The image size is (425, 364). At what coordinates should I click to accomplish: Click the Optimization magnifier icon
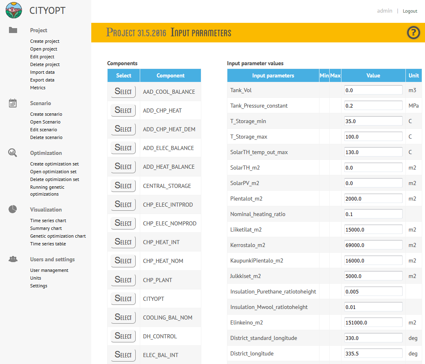tap(13, 153)
